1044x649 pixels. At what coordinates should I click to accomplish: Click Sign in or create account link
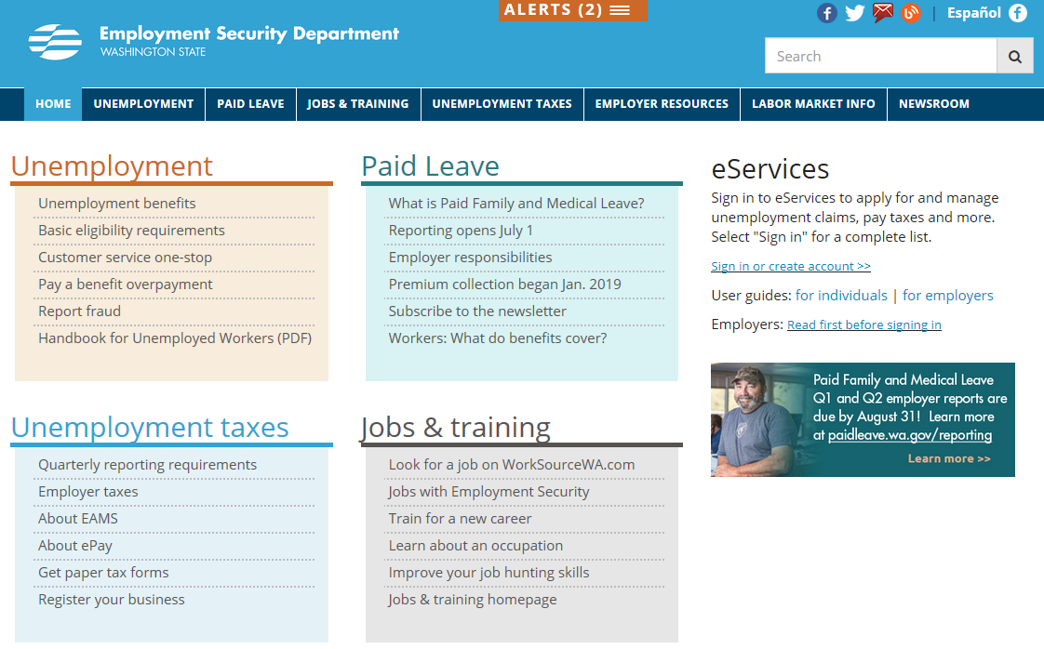pyautogui.click(x=790, y=266)
